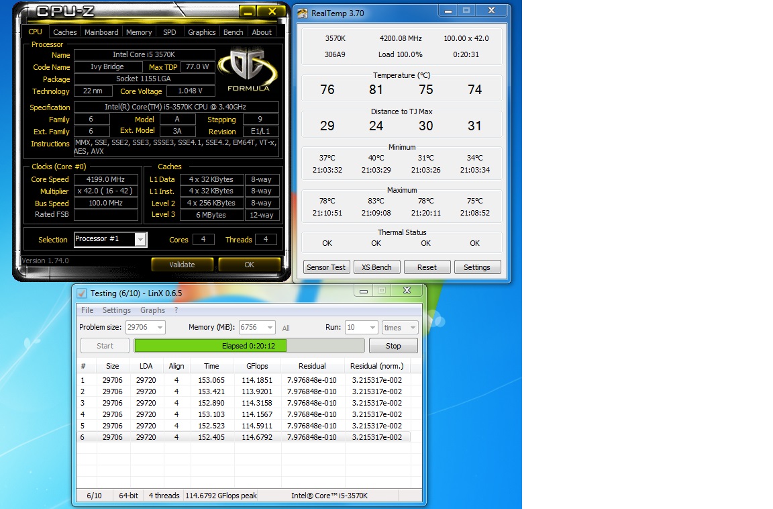This screenshot has height=509, width=773.
Task: Click the GFlops column header
Action: pos(258,366)
